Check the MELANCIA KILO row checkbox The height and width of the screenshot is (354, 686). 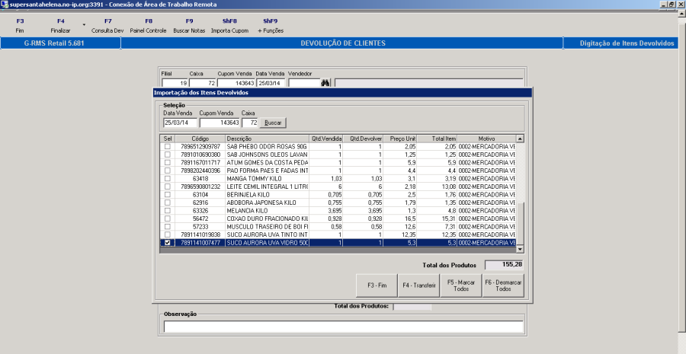pos(167,210)
